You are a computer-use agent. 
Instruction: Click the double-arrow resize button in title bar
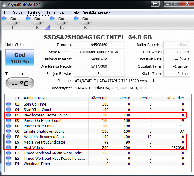[x=155, y=3]
